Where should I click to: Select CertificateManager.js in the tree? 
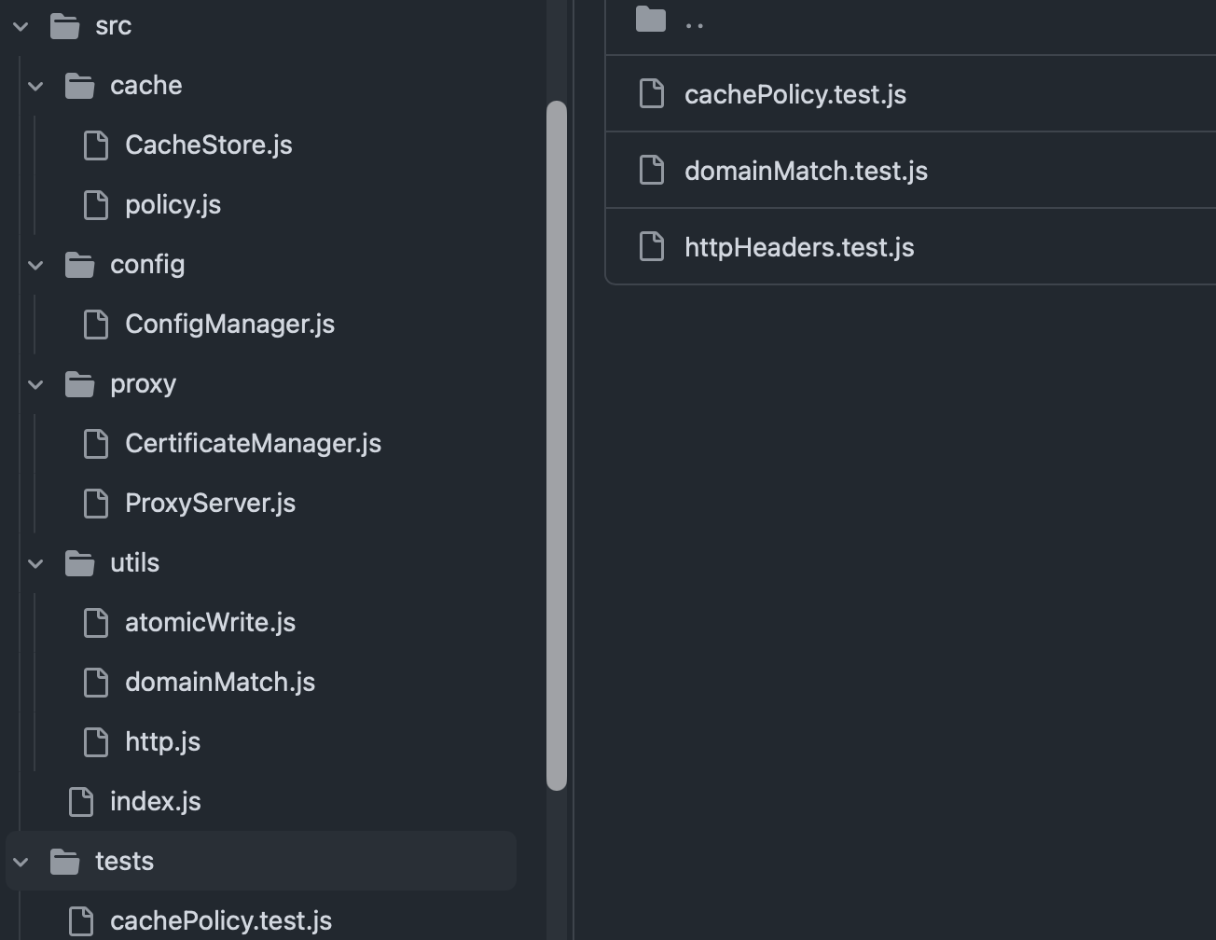[x=253, y=444]
